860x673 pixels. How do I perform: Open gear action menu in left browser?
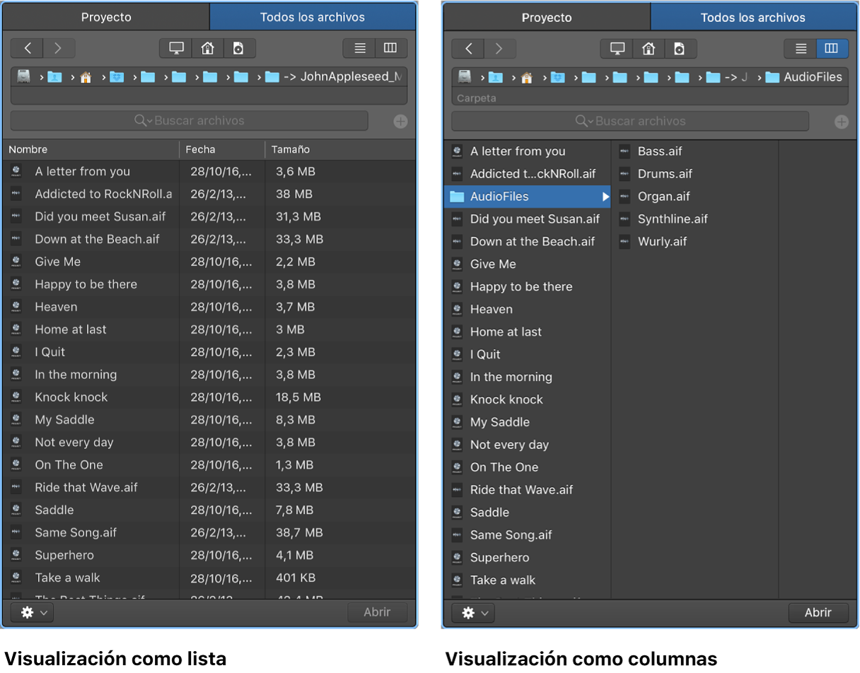pos(33,612)
